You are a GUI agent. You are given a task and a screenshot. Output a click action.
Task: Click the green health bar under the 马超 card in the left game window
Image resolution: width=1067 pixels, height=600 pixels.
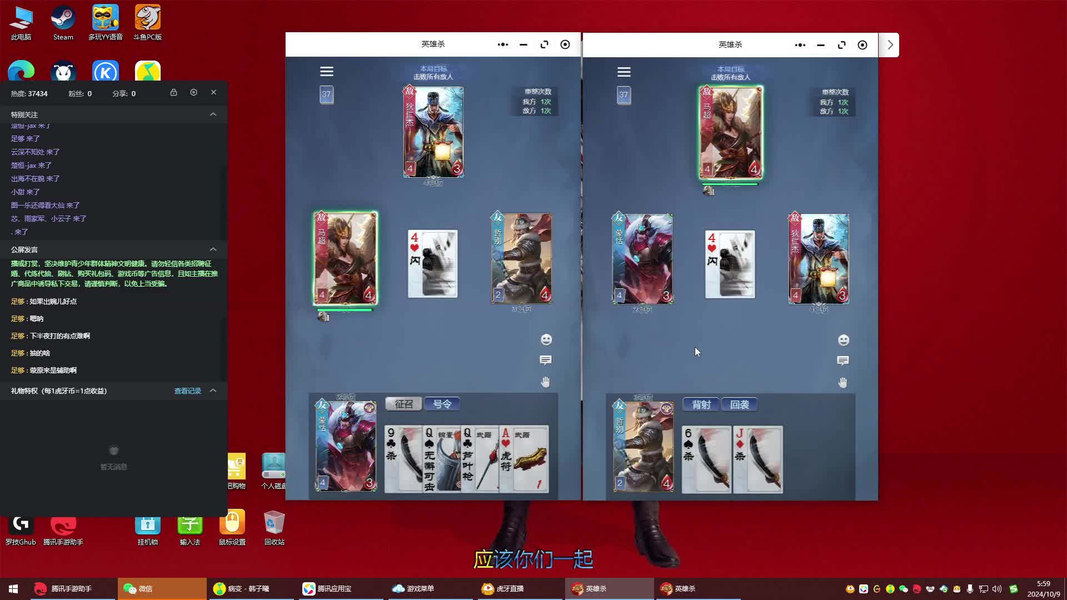tap(345, 310)
